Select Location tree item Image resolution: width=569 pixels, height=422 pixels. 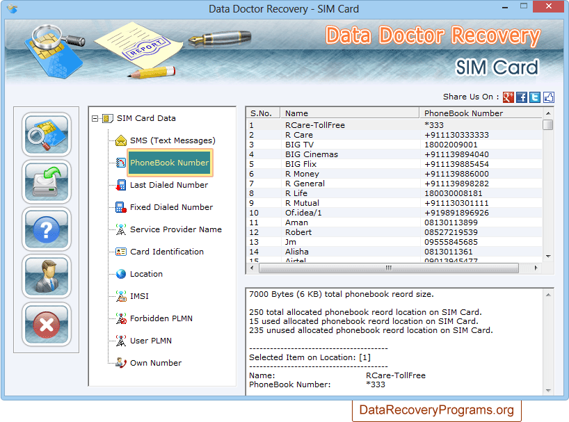[146, 274]
